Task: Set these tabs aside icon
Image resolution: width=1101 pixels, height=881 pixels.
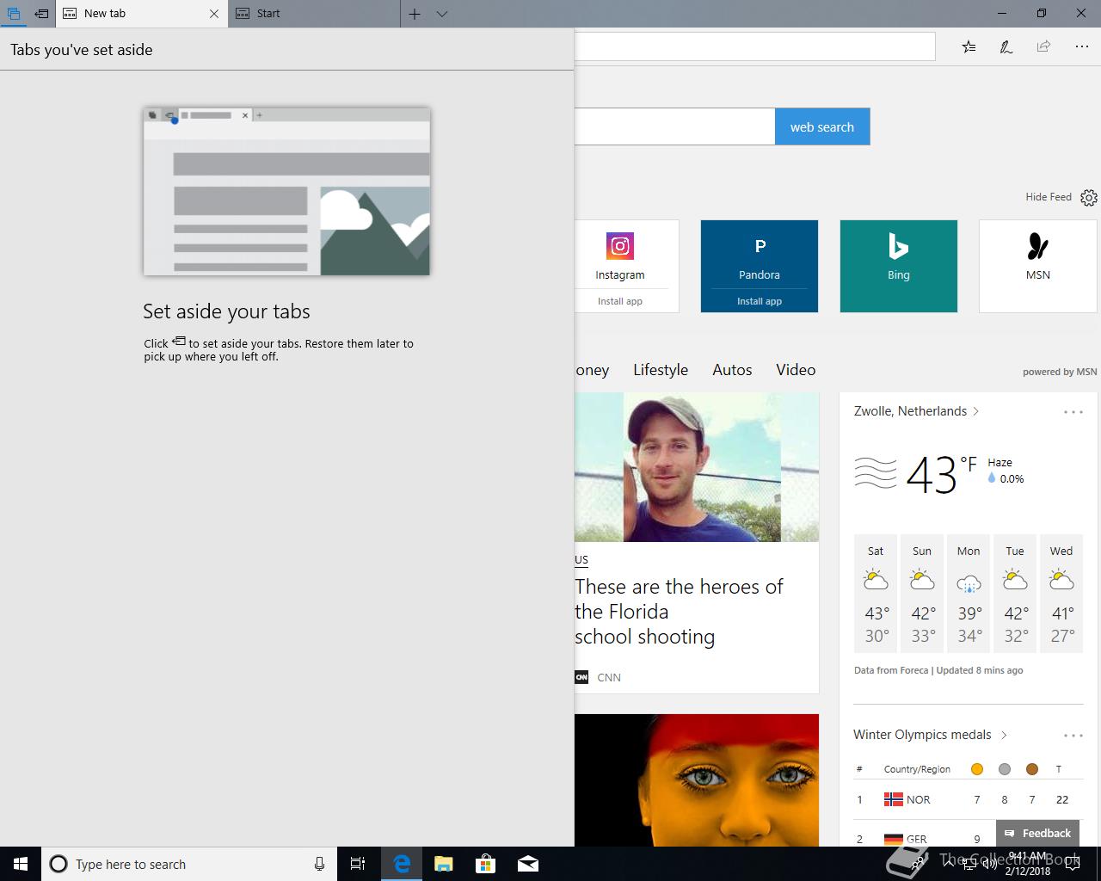Action: pyautogui.click(x=40, y=14)
